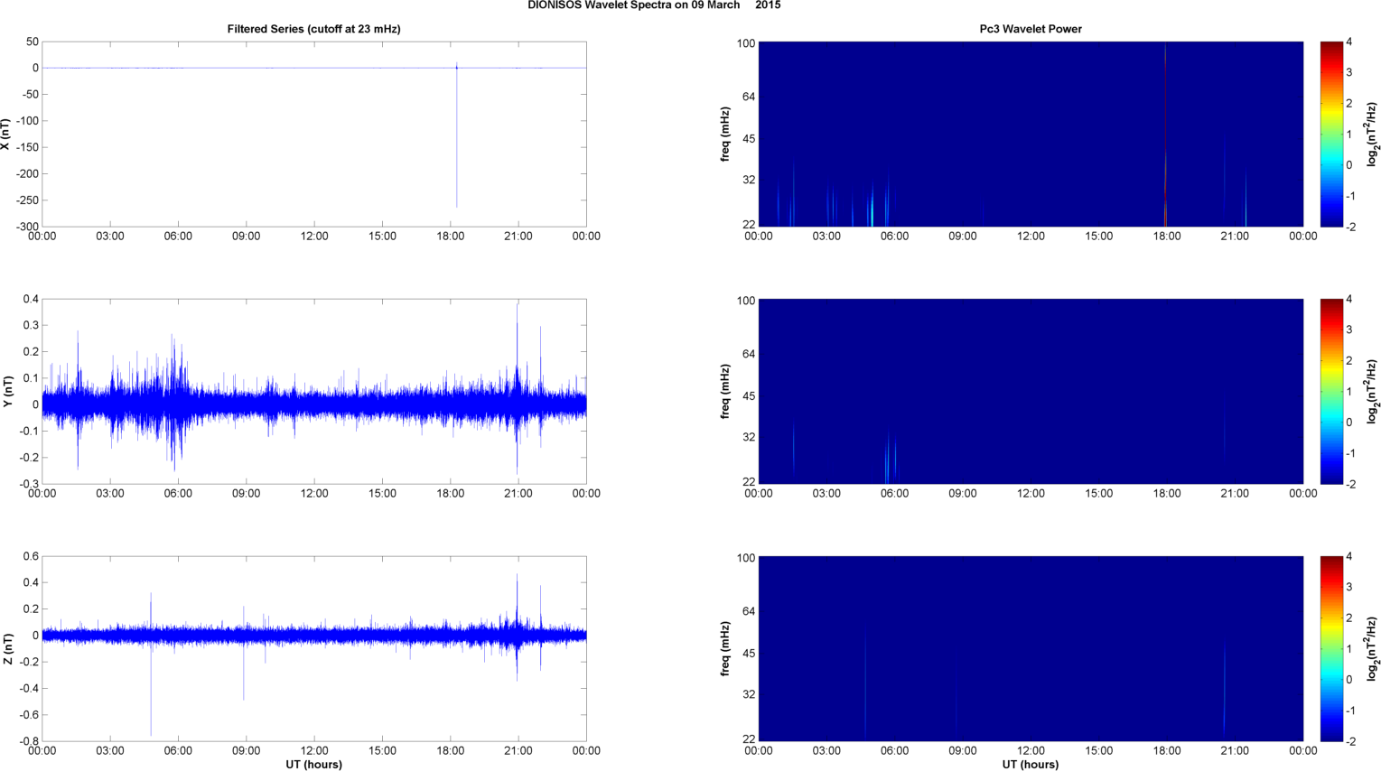
Task: Click the '0' tick on the middle color bar
Action: 1349,423
